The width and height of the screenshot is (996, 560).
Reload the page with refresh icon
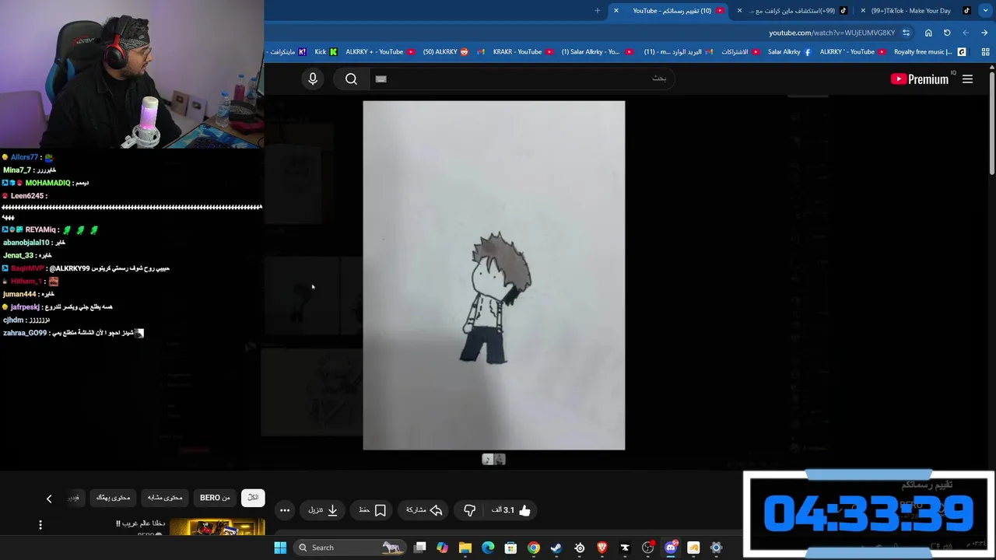pos(947,33)
